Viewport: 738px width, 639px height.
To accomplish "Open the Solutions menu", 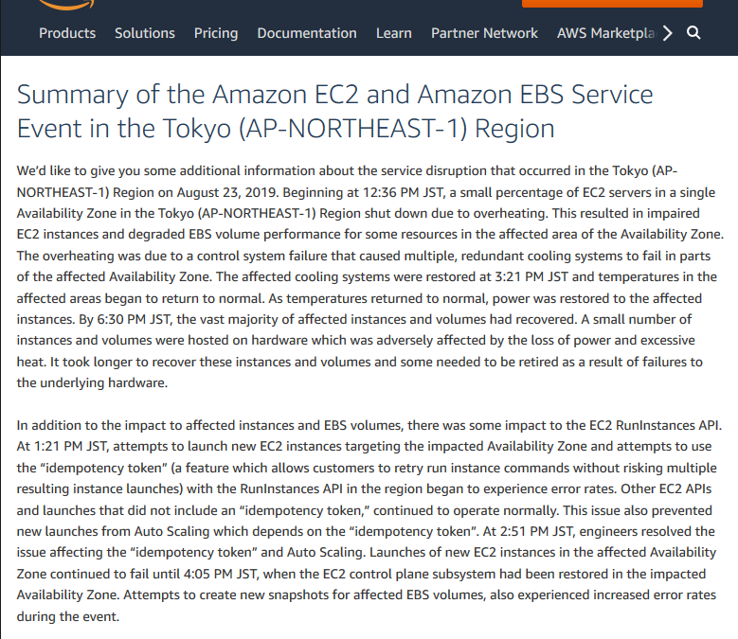I will [x=145, y=33].
